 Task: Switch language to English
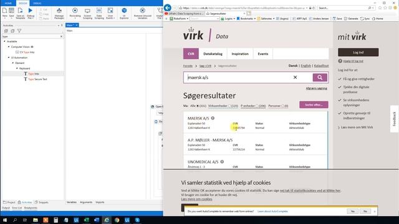[x=306, y=66]
